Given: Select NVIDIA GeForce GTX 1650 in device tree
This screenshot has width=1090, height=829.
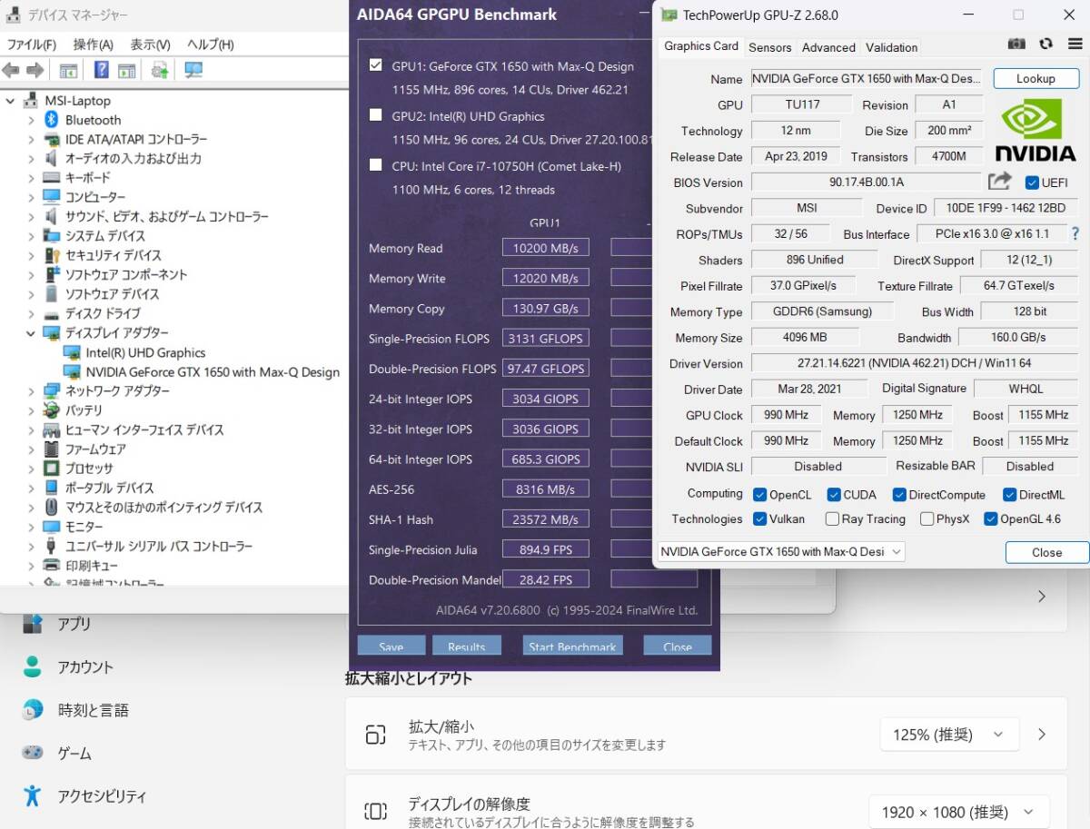Looking at the screenshot, I should click(212, 372).
